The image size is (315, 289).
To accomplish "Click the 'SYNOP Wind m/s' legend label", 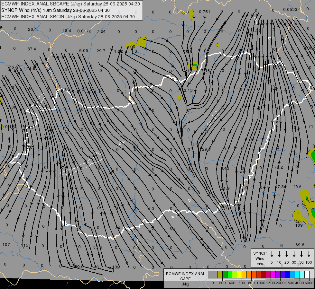I will 260,258.
